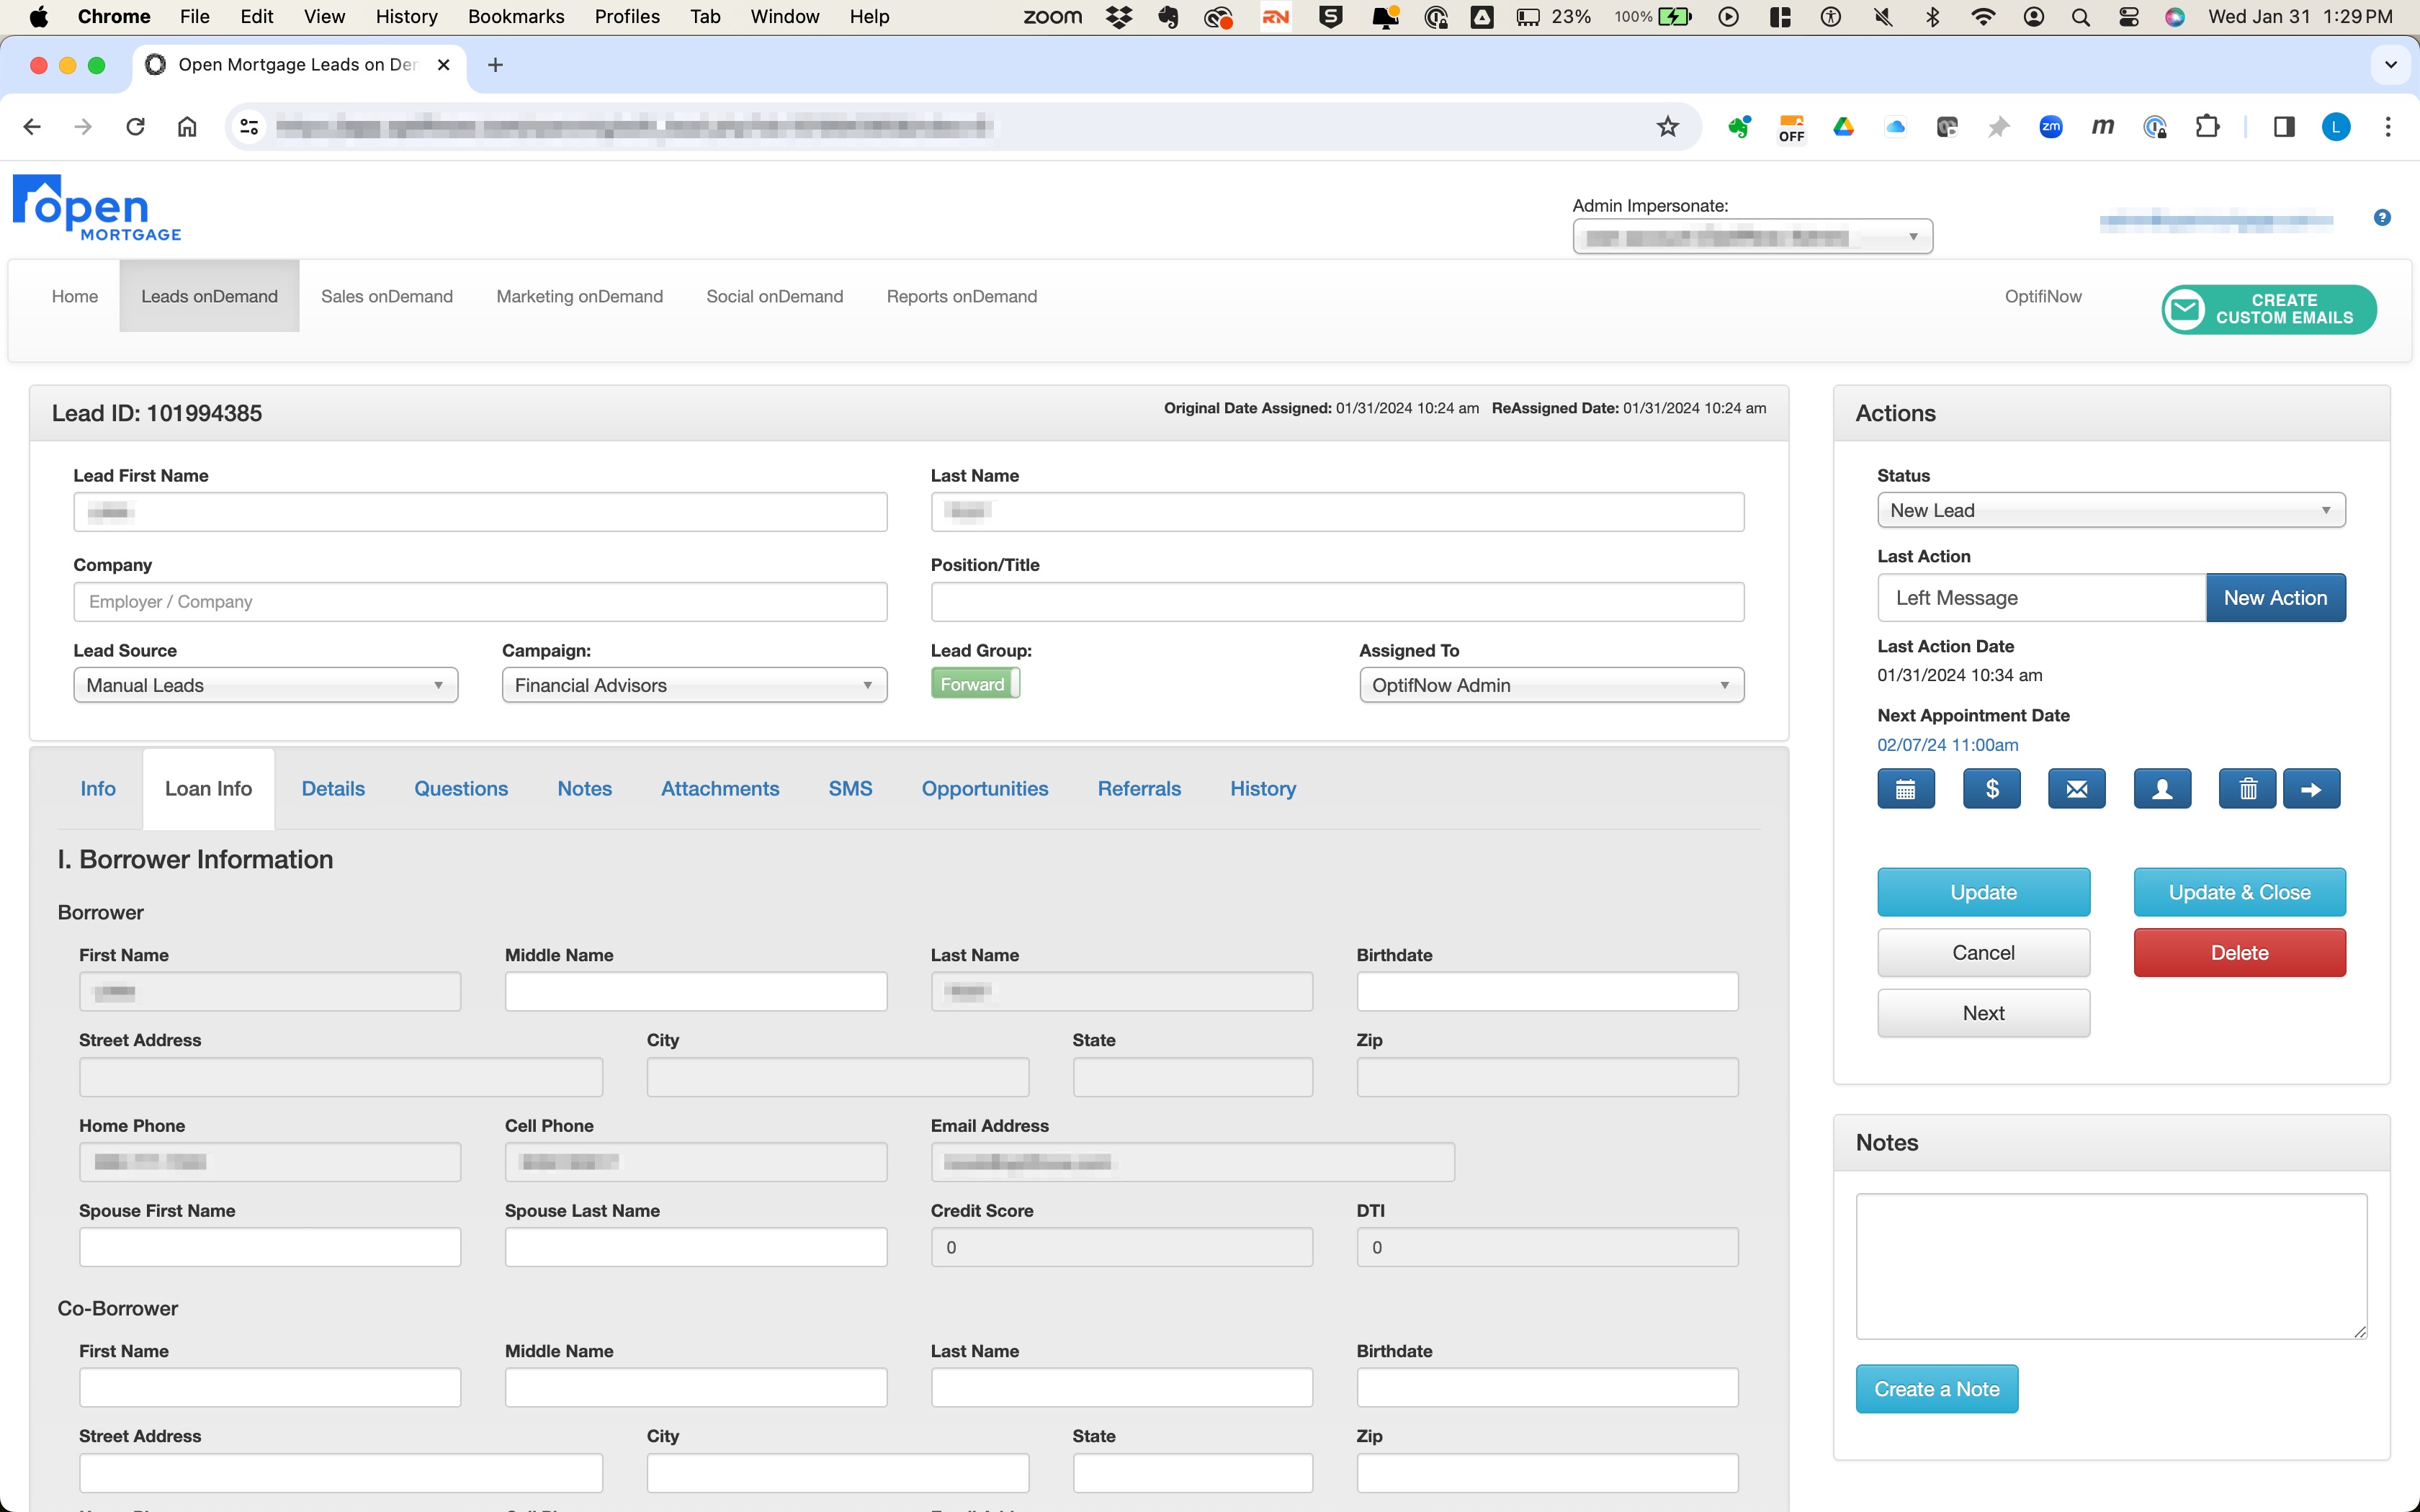
Task: Switch to the Opportunities tab
Action: pyautogui.click(x=984, y=789)
